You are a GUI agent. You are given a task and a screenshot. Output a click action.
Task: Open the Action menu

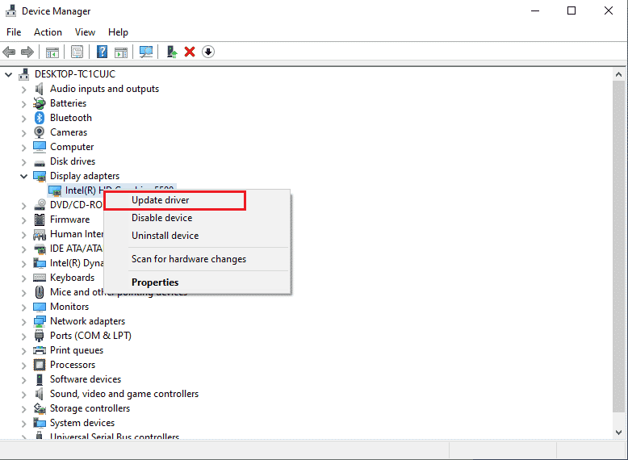tap(48, 32)
